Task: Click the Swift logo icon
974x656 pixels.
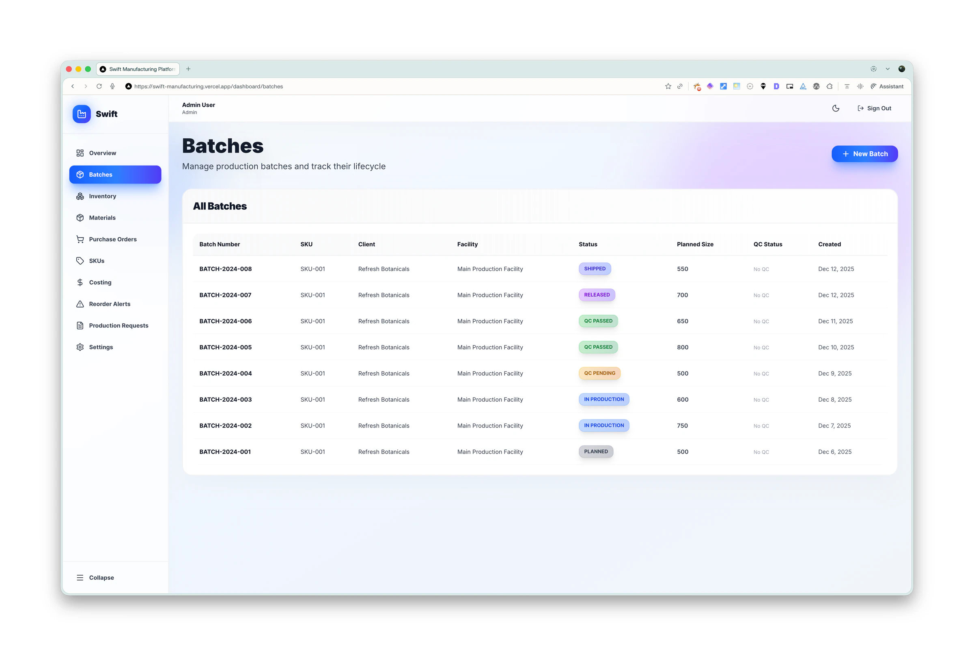Action: [82, 114]
